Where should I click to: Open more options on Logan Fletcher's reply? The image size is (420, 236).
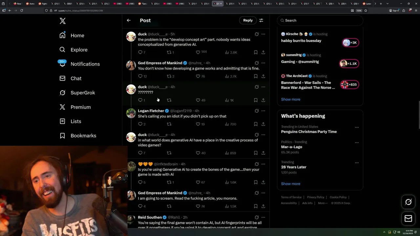263,111
